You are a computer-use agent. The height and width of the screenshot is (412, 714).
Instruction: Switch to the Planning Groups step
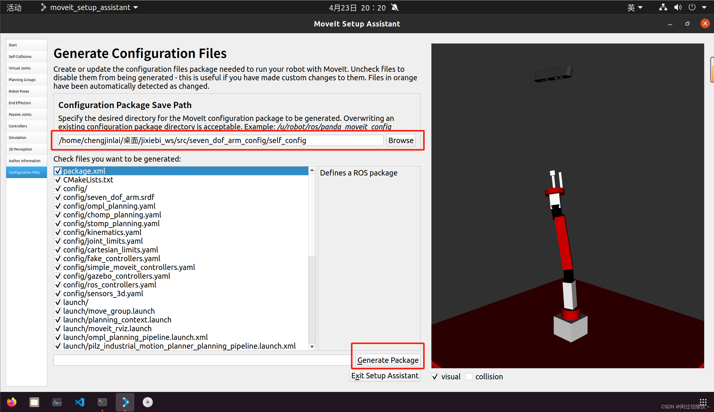[x=22, y=80]
